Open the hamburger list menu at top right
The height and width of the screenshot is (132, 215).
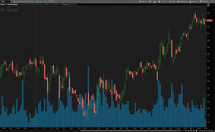pos(213,1)
